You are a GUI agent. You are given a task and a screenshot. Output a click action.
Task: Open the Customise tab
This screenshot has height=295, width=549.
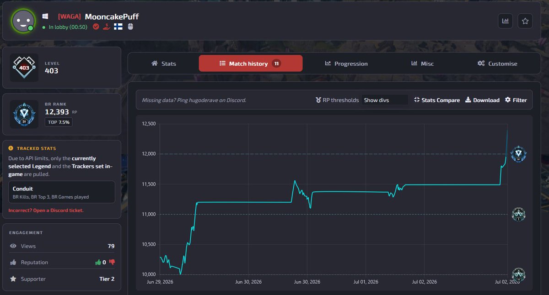(497, 63)
